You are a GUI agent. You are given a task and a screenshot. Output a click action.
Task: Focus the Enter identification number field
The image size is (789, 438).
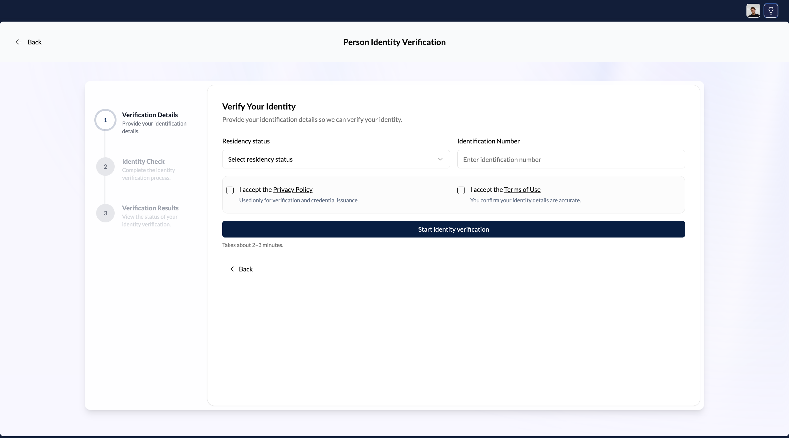(571, 159)
